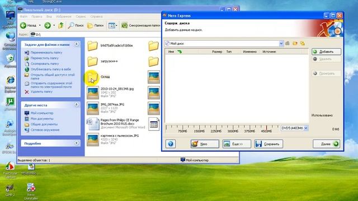Click Добавить button in Nero Express
The height and width of the screenshot is (201, 358).
pos(326,52)
